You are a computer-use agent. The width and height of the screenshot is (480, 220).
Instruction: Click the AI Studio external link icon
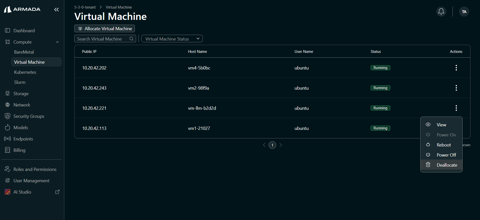click(57, 192)
